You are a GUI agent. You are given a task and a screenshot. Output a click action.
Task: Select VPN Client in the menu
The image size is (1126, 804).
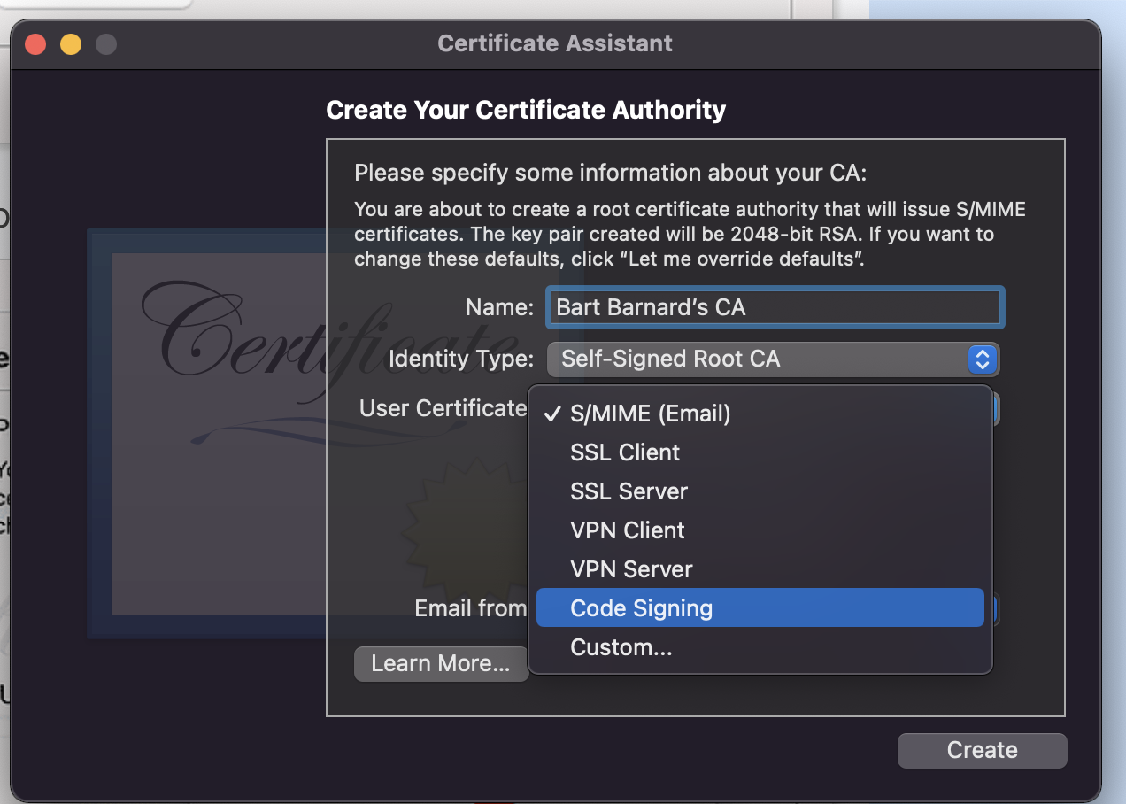[628, 530]
